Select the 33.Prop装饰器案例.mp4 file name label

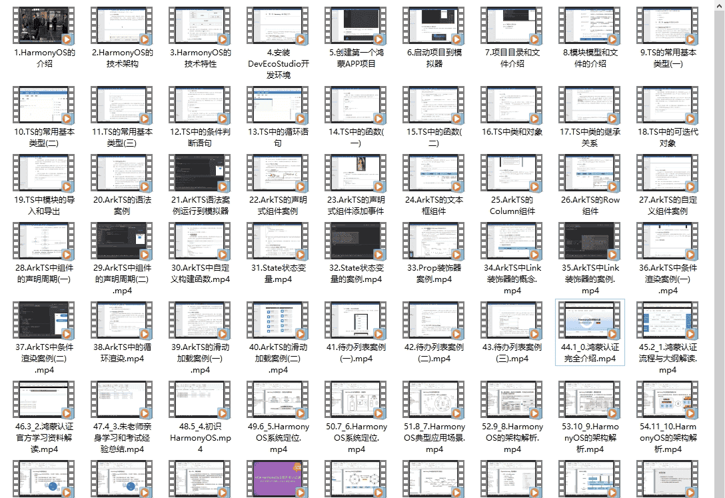434,273
